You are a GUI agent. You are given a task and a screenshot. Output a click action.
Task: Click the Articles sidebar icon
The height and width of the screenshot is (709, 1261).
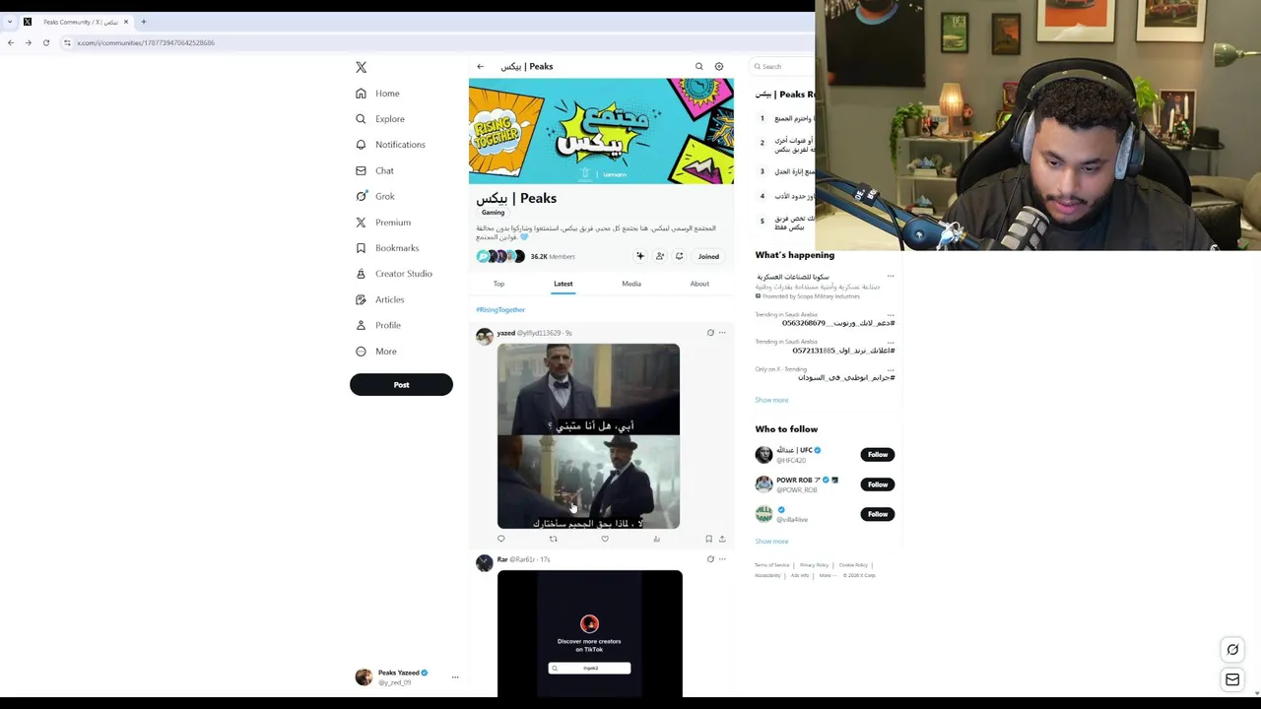point(361,299)
